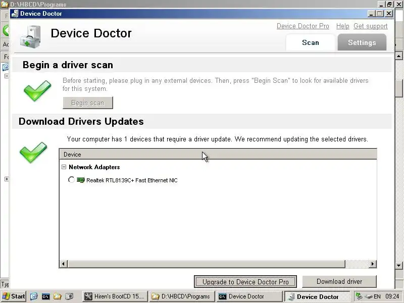
Task: Click the EN language indicator in the tray
Action: [377, 296]
